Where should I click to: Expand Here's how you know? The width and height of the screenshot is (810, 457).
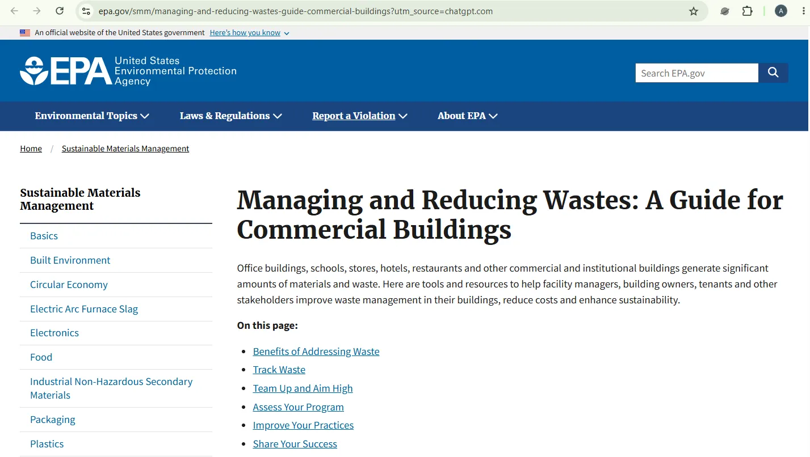(x=249, y=33)
